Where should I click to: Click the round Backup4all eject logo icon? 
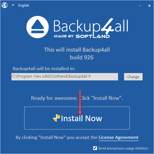(x=37, y=27)
